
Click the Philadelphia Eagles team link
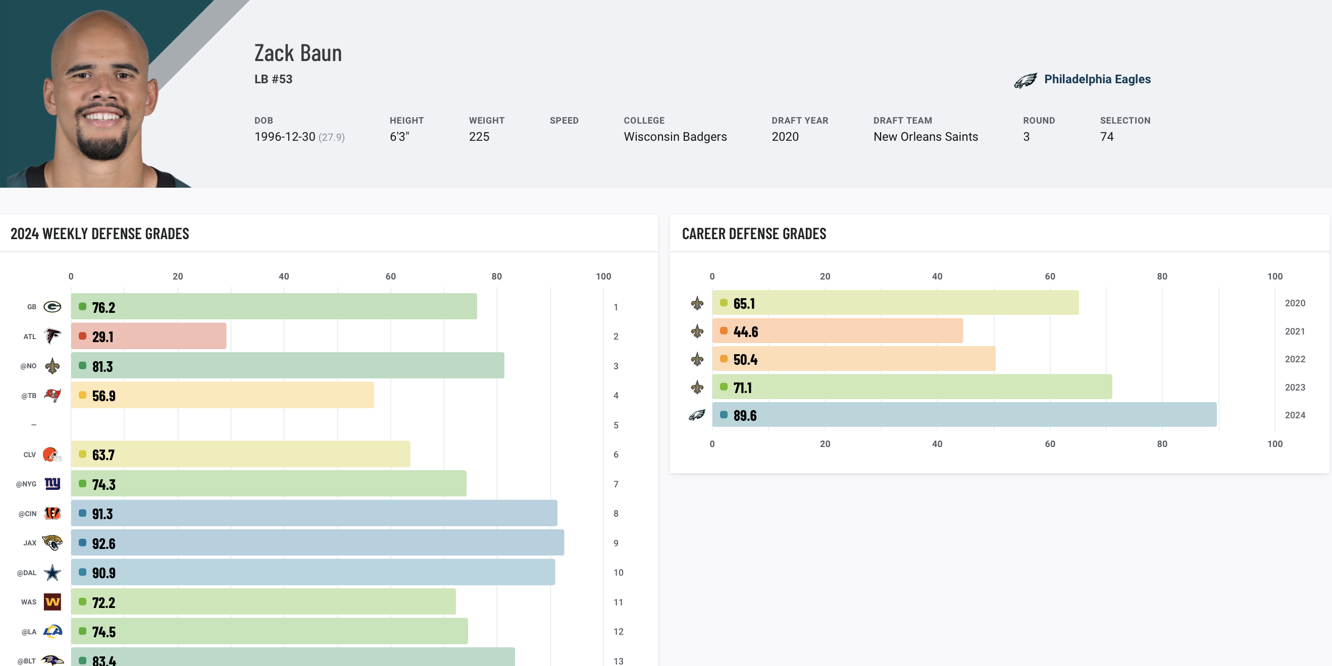pos(1097,79)
